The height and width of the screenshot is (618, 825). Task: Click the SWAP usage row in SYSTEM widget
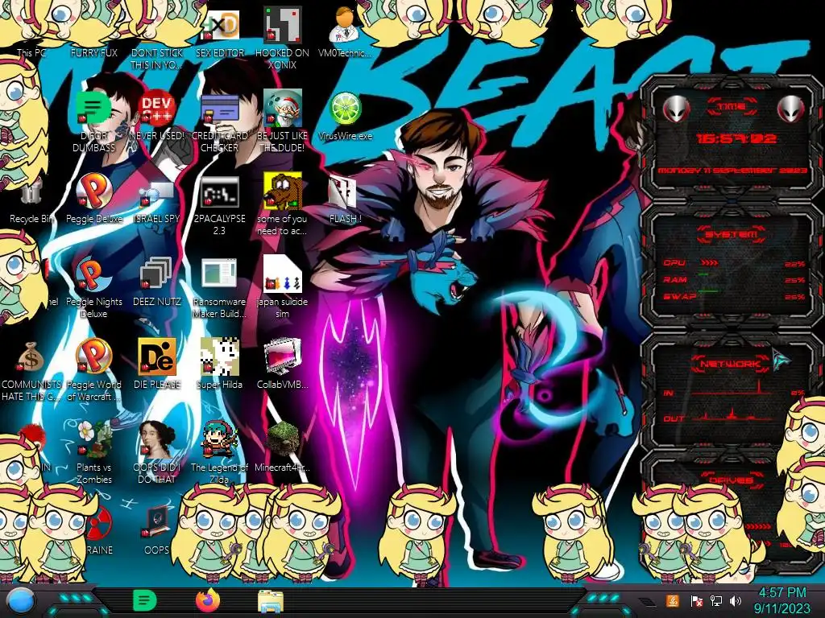pyautogui.click(x=733, y=296)
